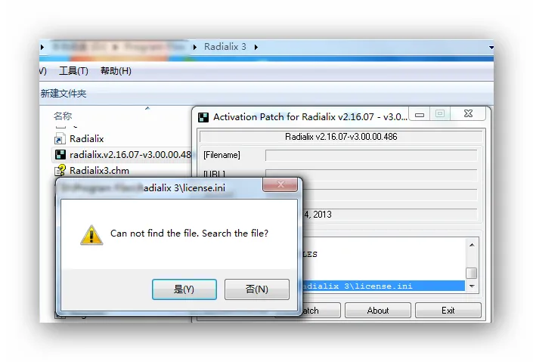Image resolution: width=533 pixels, height=362 pixels.
Task: Click the yellow warning triangle icon
Action: pyautogui.click(x=91, y=235)
